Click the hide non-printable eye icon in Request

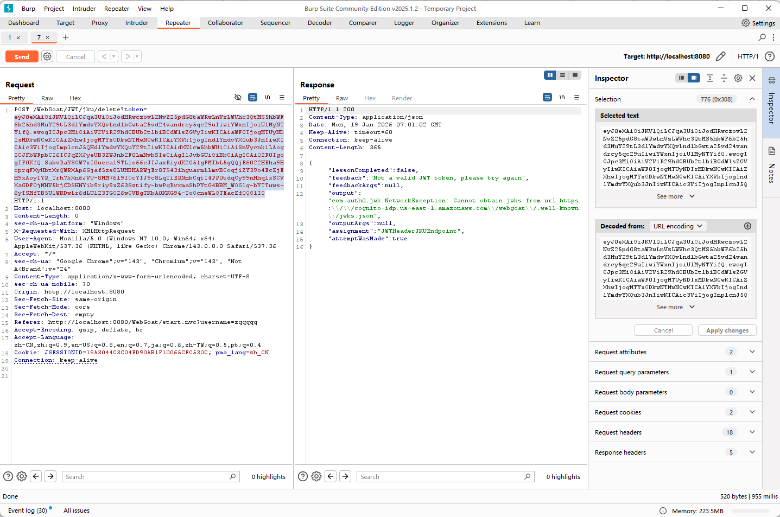238,98
